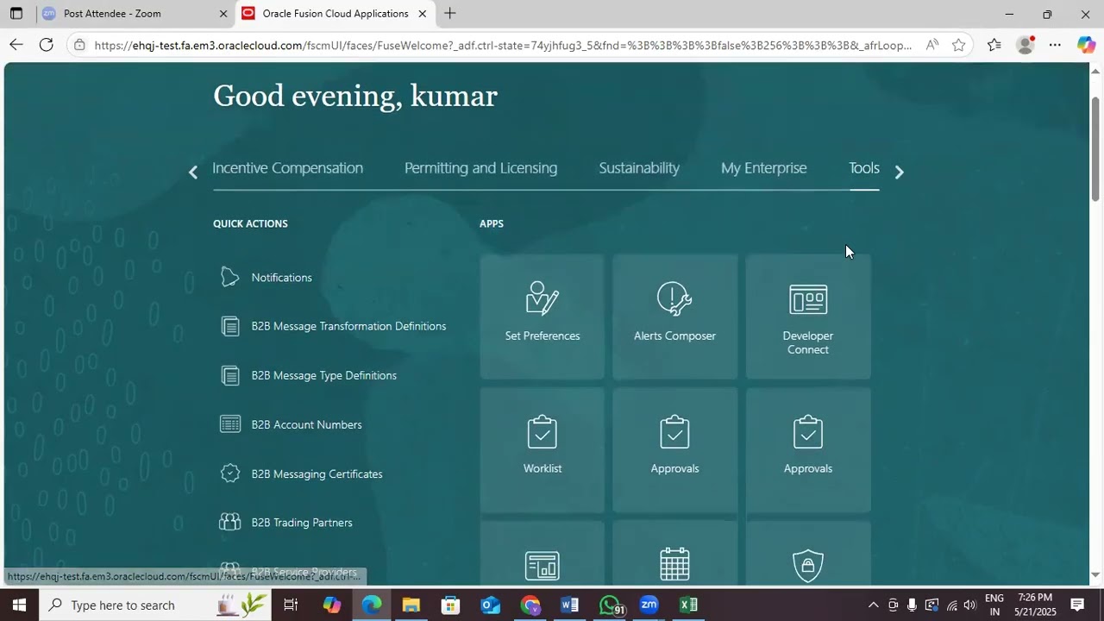Select the Sustainability tab
This screenshot has height=621, width=1104.
(639, 168)
